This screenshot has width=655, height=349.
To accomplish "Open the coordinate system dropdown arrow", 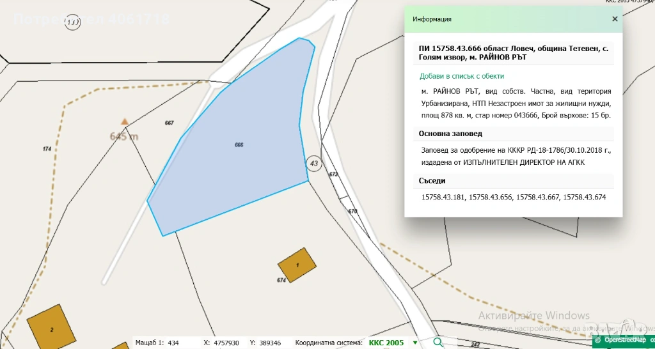I will (x=414, y=343).
